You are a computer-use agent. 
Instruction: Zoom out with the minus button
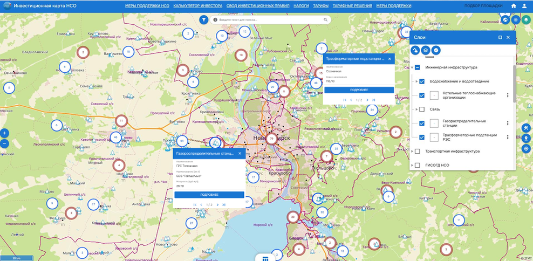4,144
